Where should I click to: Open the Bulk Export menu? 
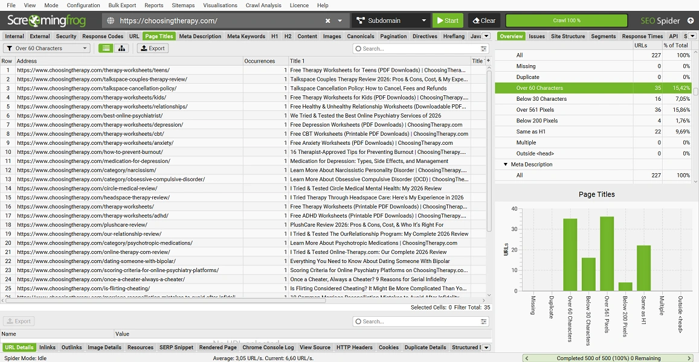click(122, 5)
